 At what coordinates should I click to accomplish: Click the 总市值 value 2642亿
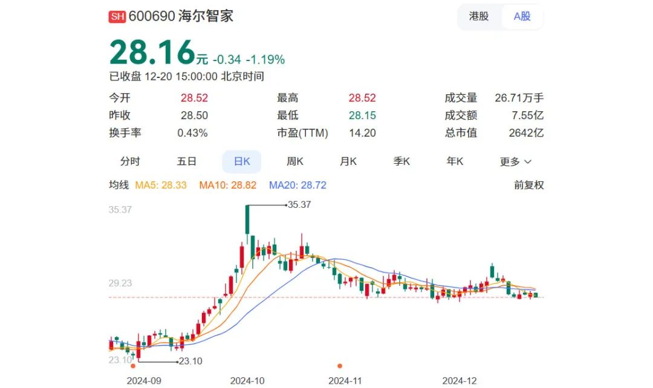pyautogui.click(x=527, y=133)
